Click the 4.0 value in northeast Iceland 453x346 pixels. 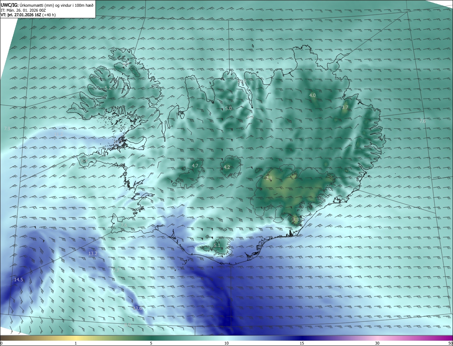[312, 95]
